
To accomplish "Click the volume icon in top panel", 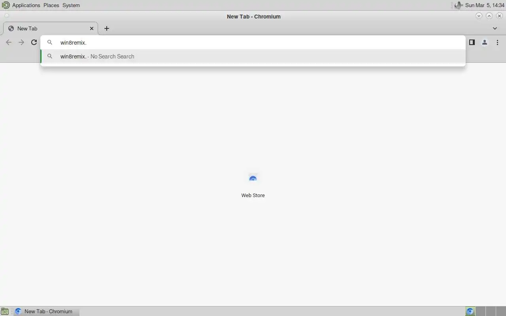I will click(x=458, y=5).
